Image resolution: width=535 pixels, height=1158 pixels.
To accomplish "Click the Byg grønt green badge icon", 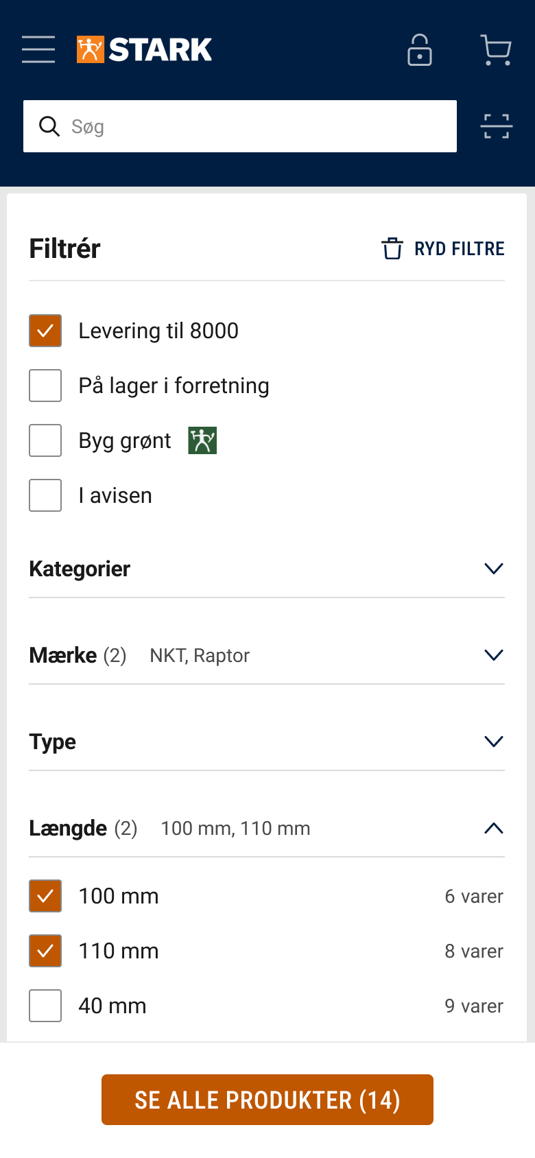I will coord(202,440).
